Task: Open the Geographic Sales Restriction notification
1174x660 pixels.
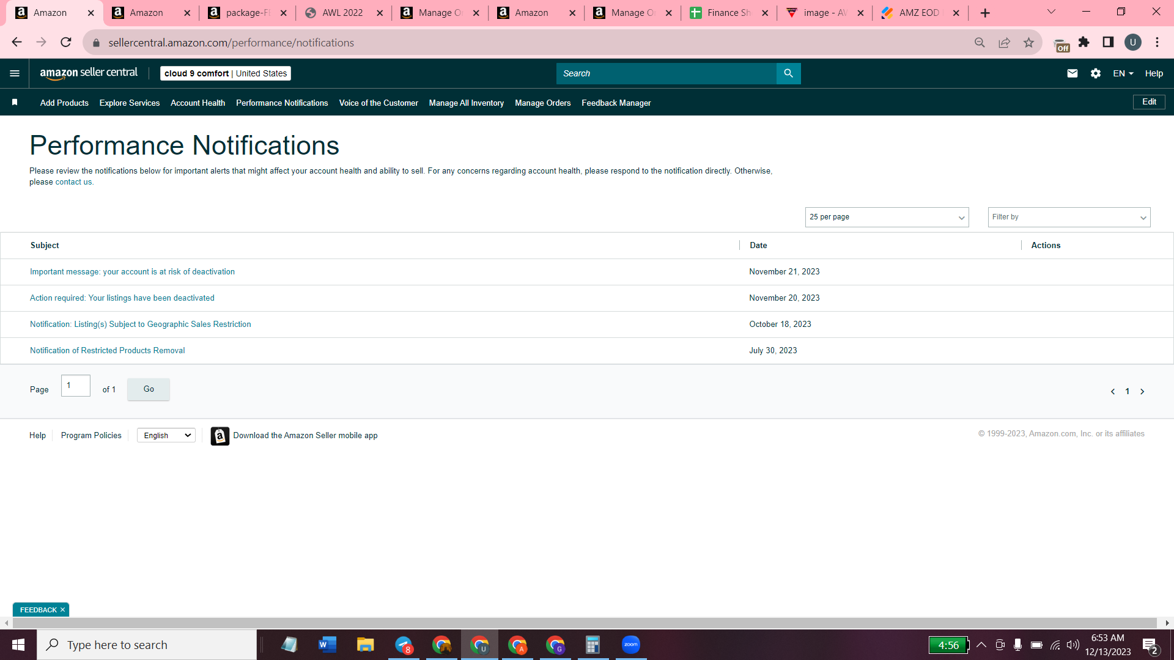Action: 141,324
